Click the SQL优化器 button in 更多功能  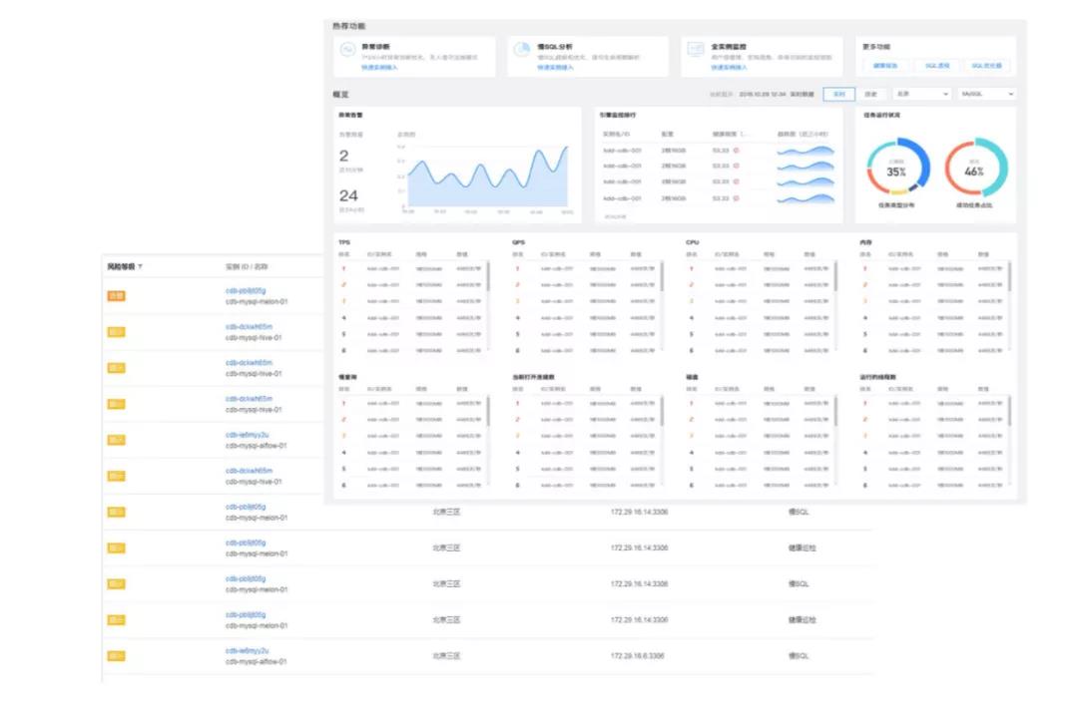(x=986, y=66)
